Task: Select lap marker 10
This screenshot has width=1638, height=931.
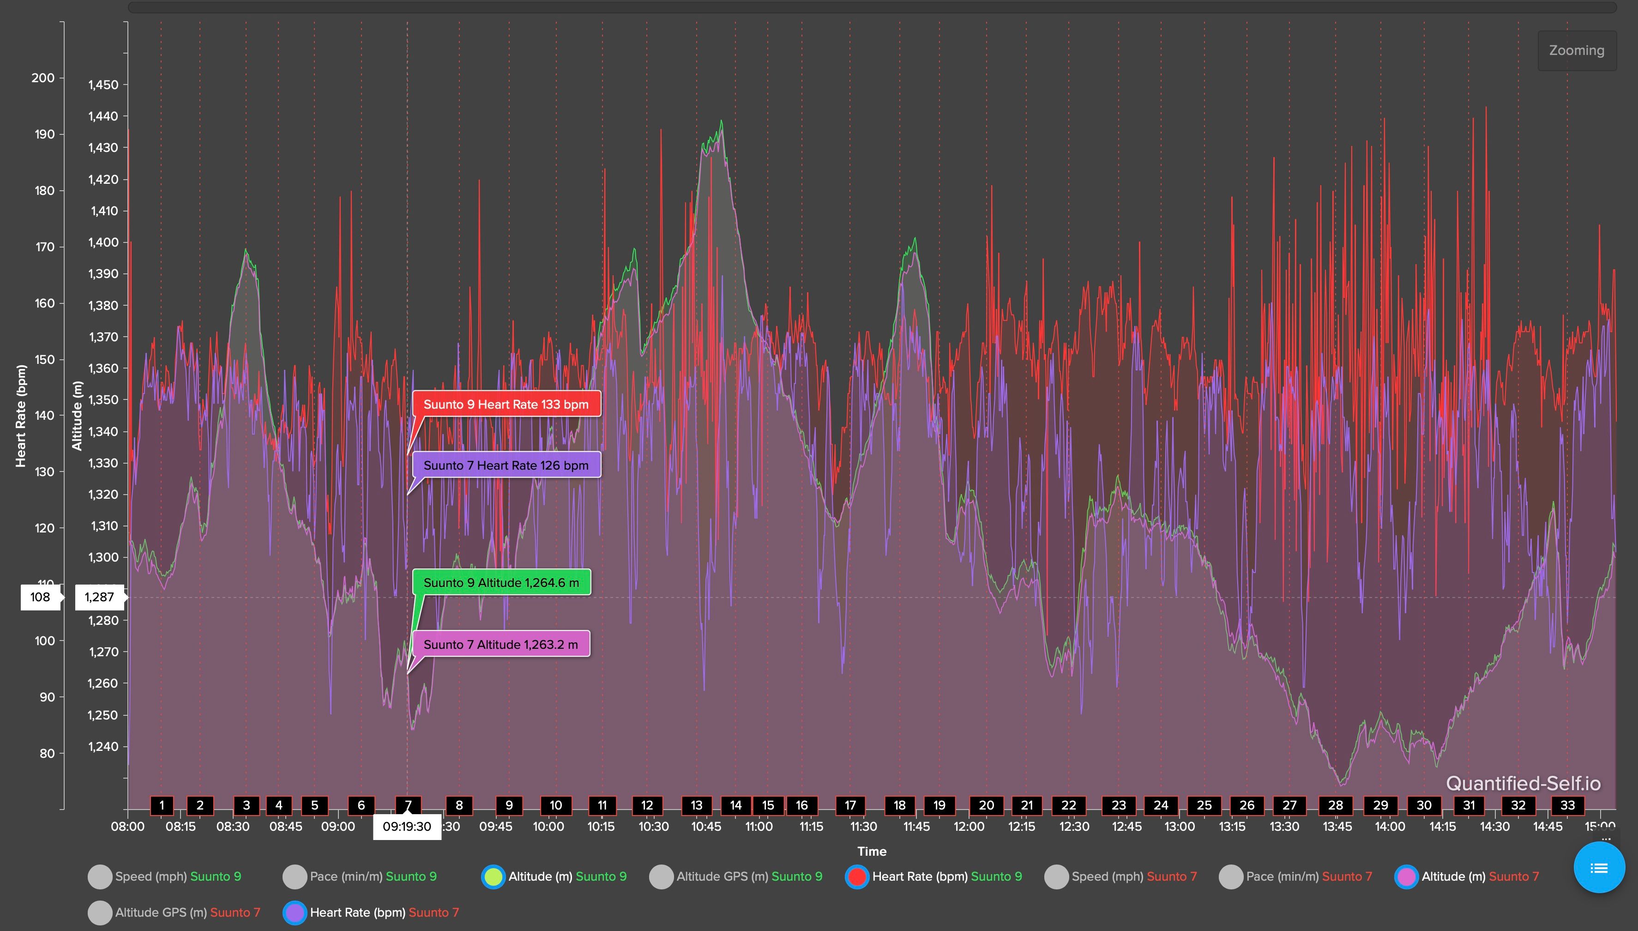Action: point(556,806)
